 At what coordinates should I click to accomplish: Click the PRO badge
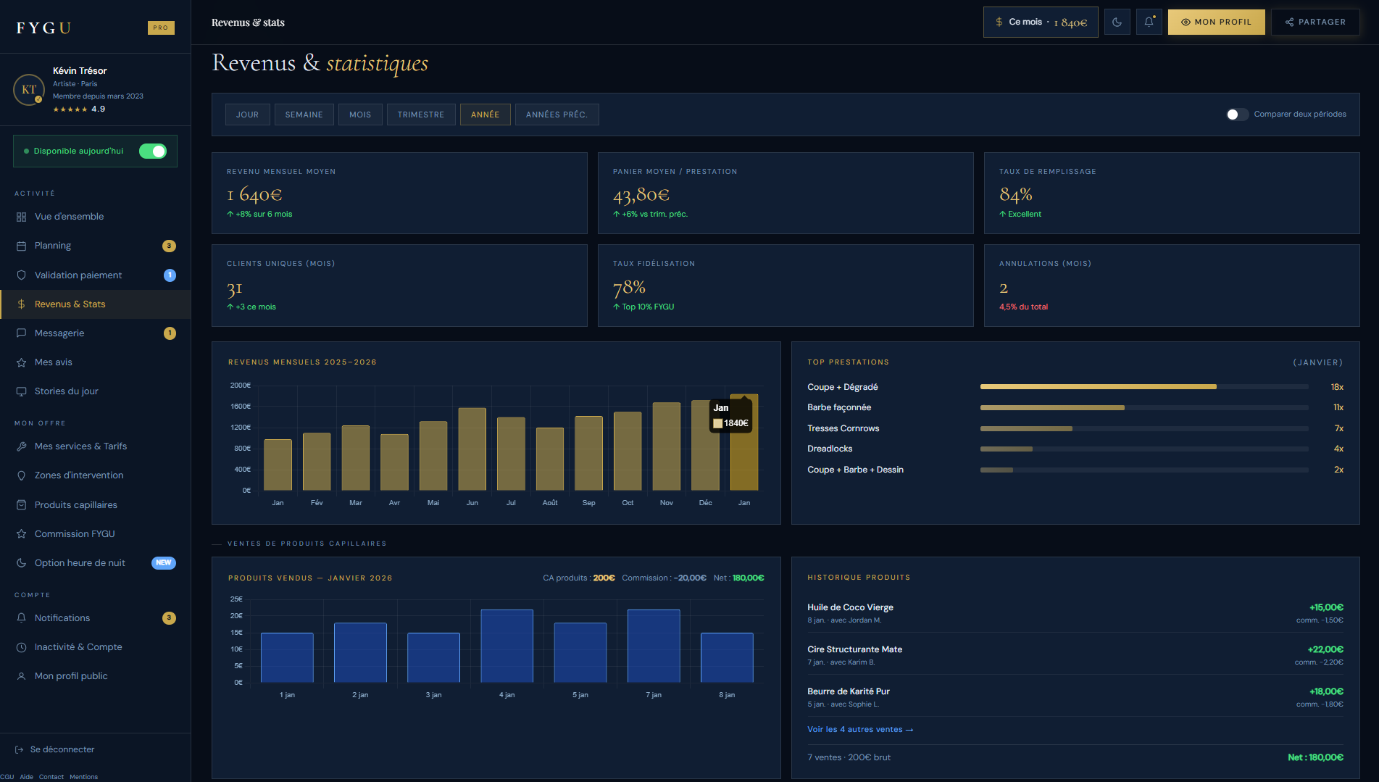point(161,28)
